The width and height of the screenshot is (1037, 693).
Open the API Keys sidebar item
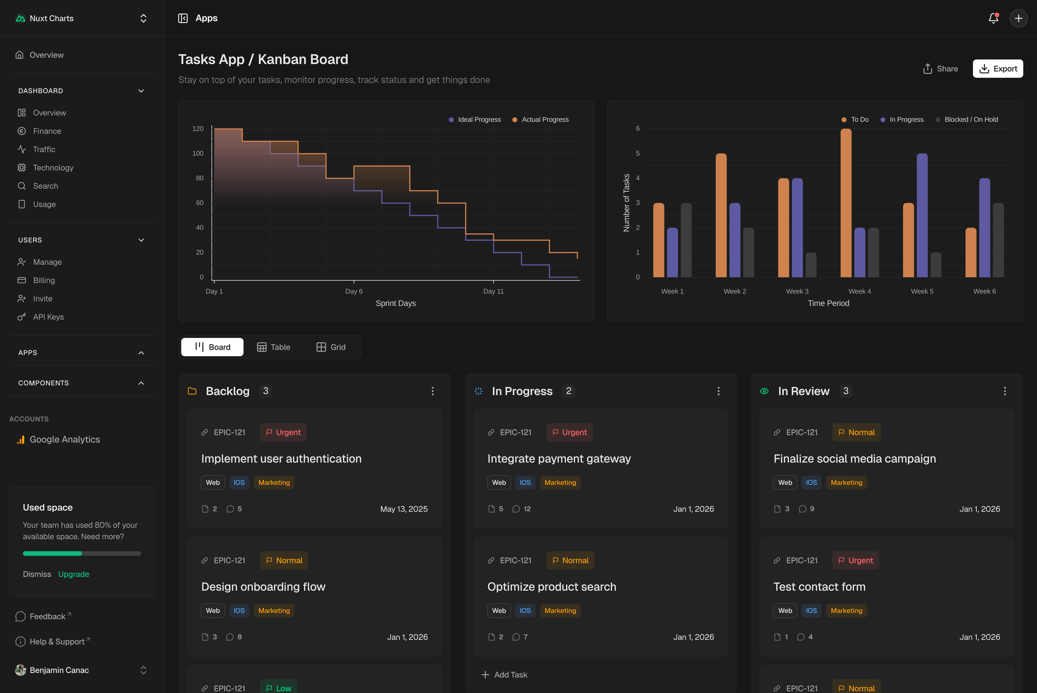pos(48,317)
